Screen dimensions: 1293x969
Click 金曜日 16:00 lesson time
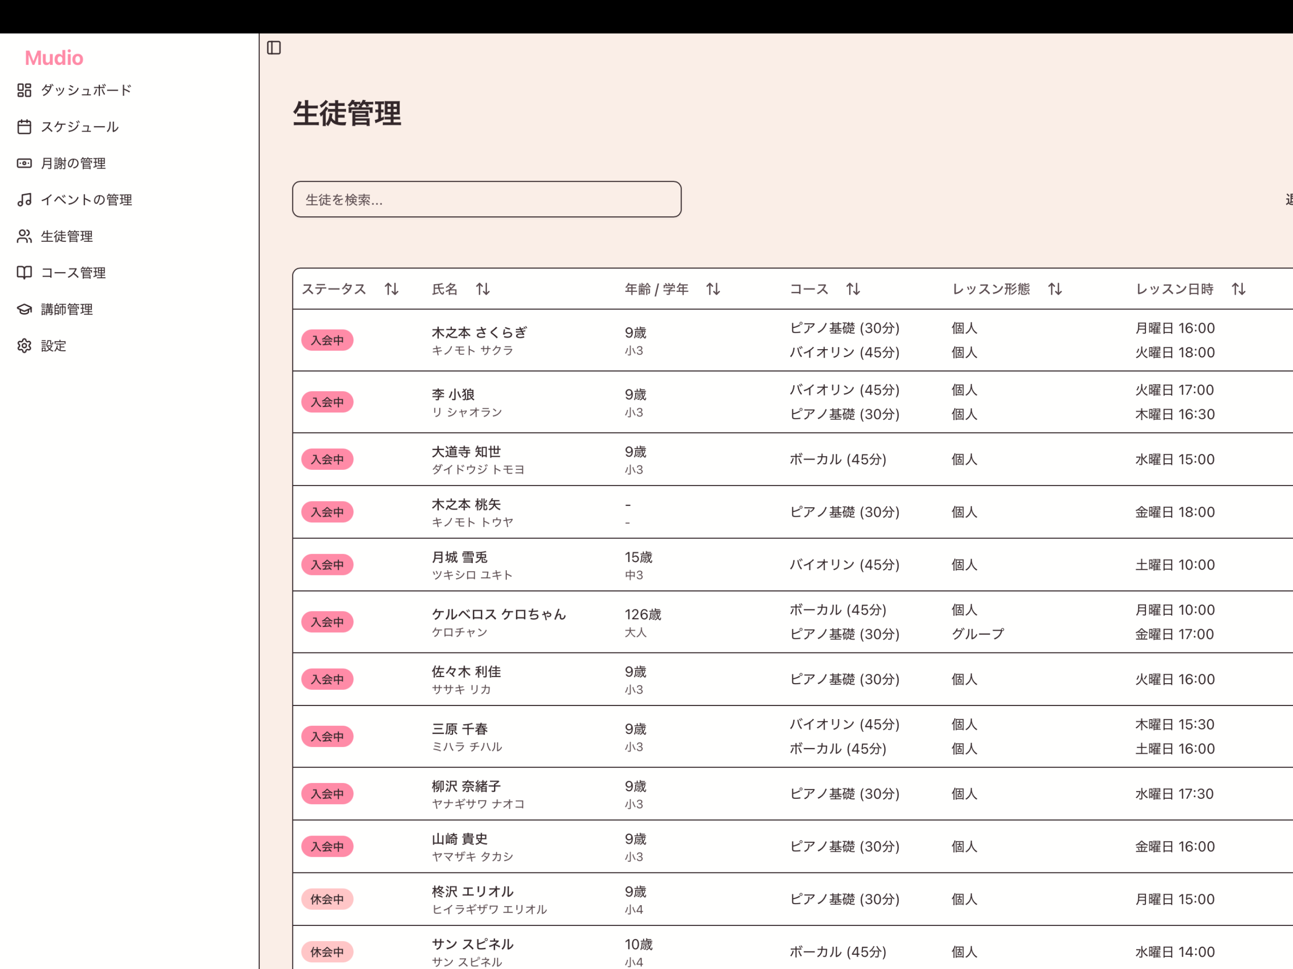click(1175, 846)
